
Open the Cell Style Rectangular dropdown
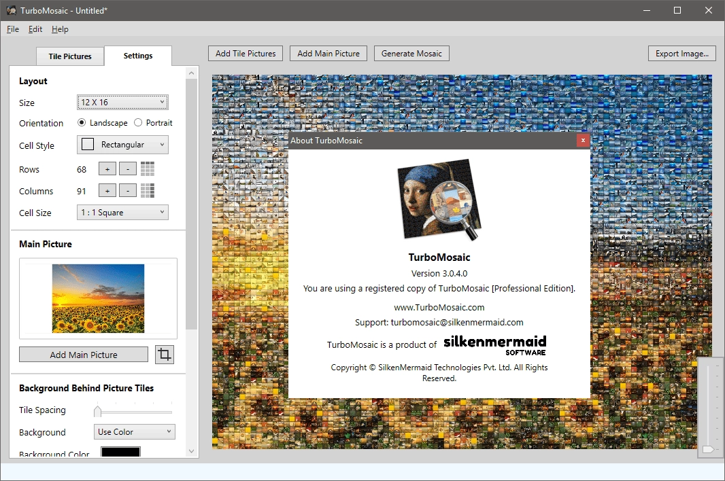coord(122,145)
